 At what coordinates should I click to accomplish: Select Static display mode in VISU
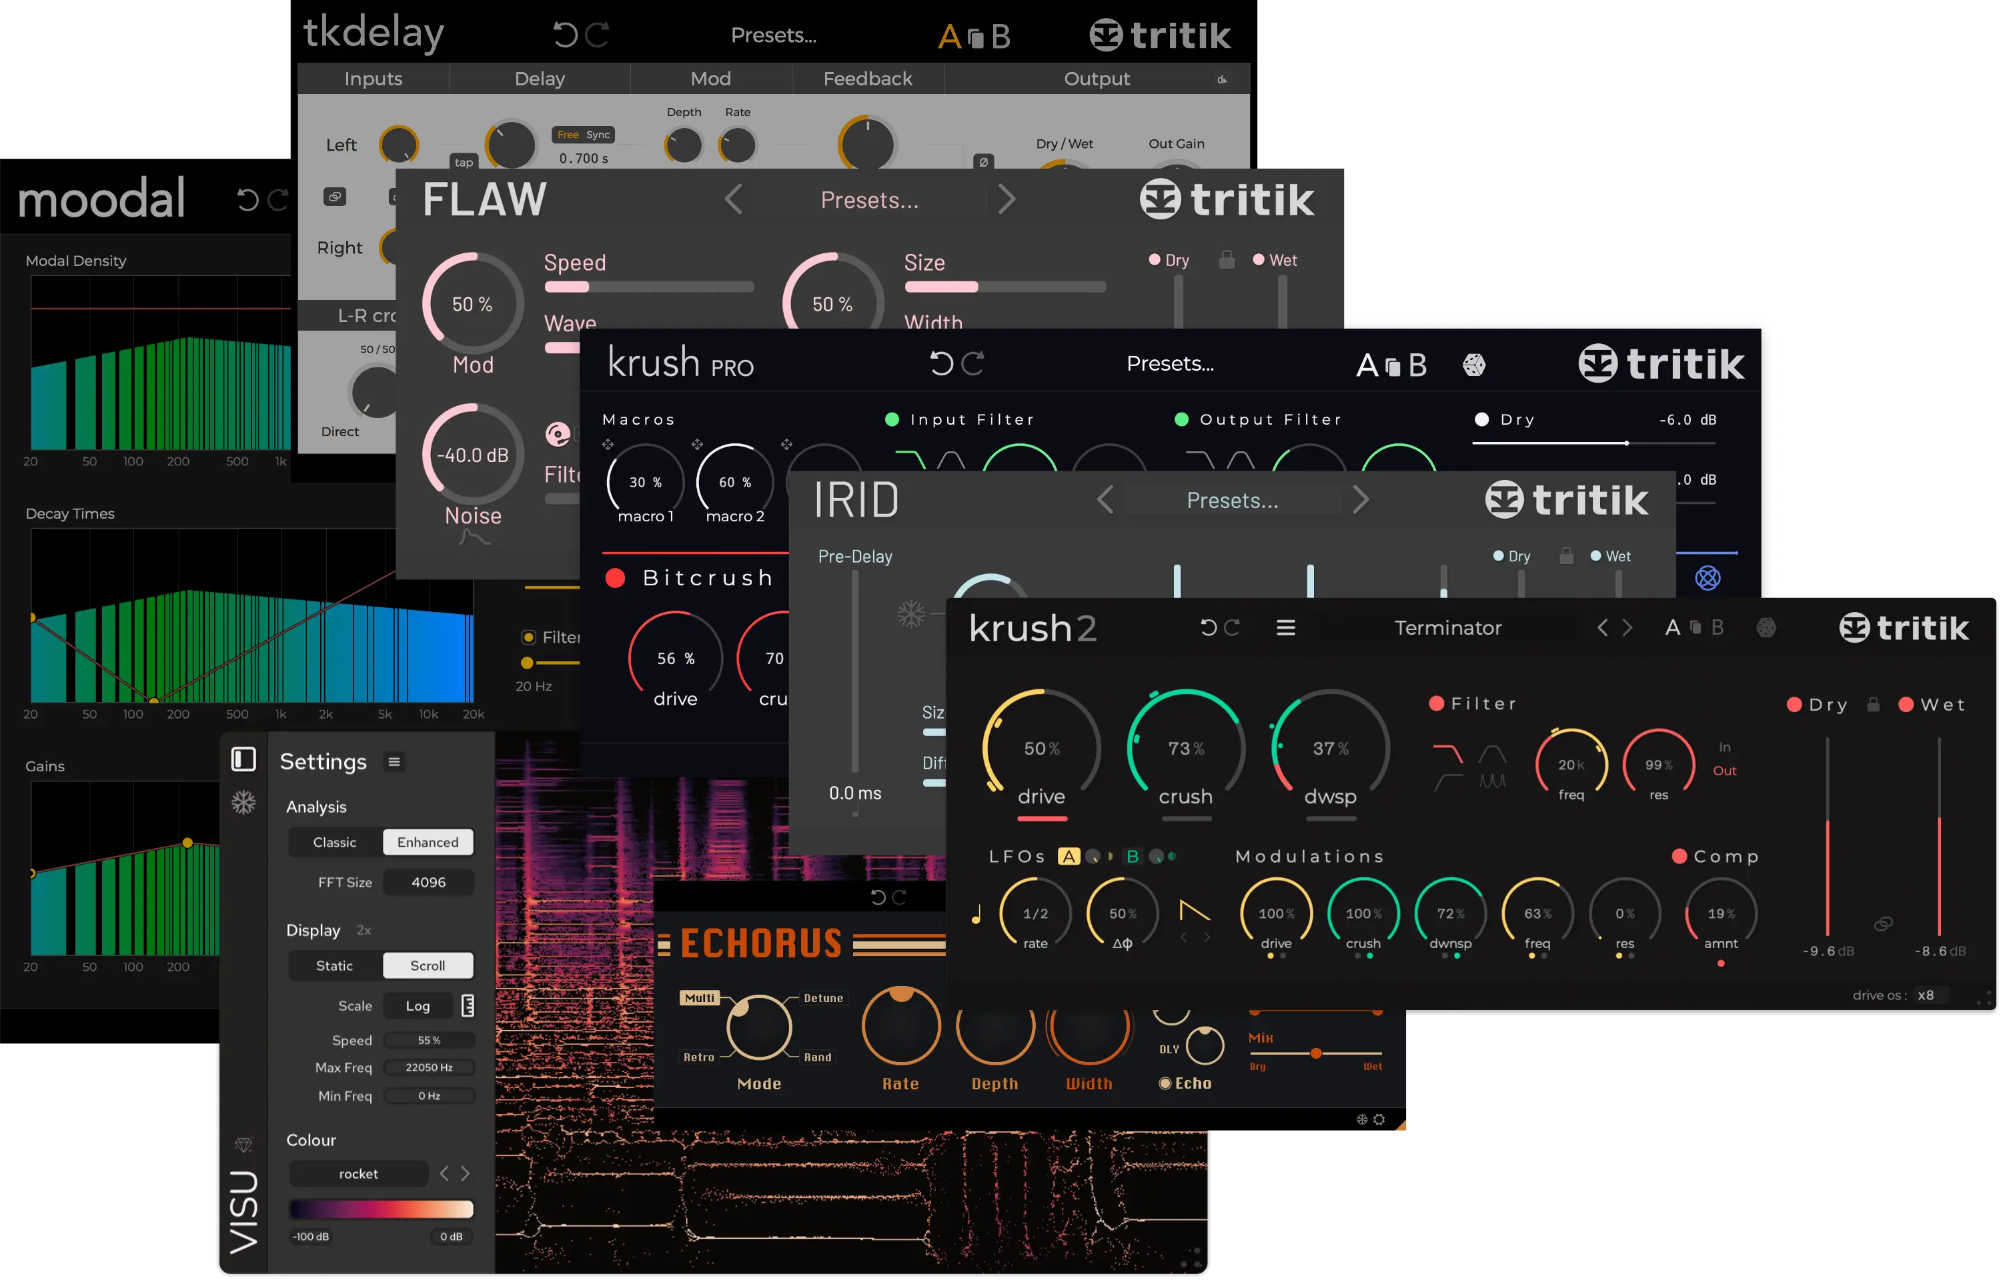click(334, 965)
